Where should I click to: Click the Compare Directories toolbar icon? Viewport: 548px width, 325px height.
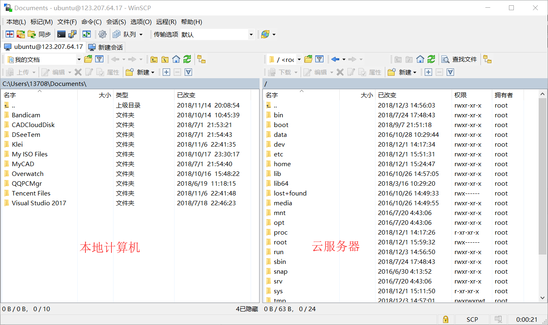[x=10, y=35]
